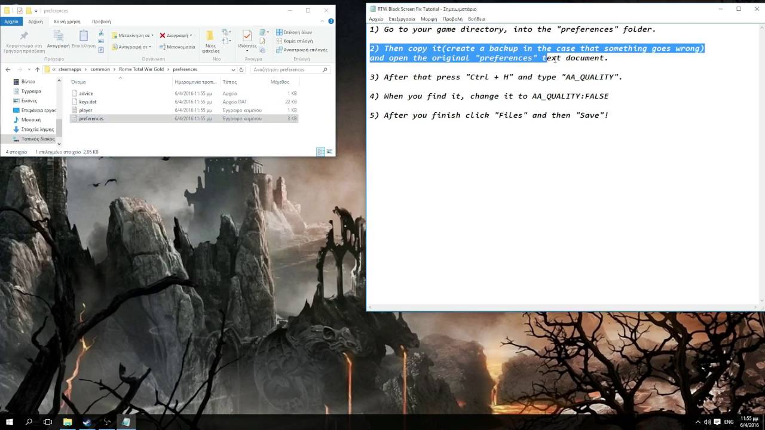This screenshot has height=430, width=765.
Task: Collapse the Explorer ribbon chevron
Action: [322, 21]
